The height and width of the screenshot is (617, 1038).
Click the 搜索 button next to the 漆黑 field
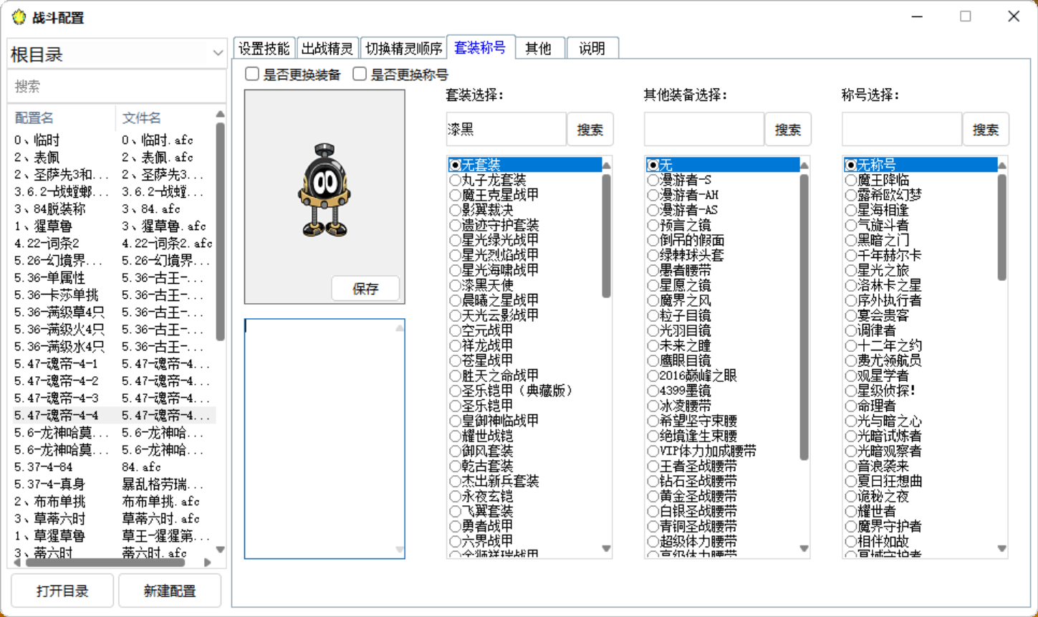tap(590, 129)
